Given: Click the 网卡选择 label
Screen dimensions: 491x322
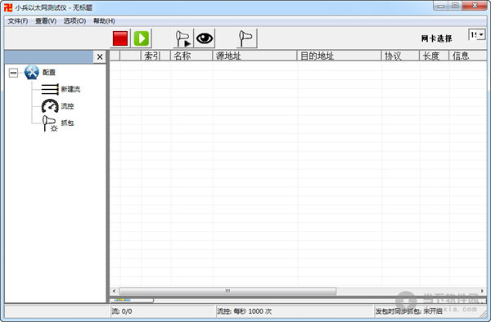Looking at the screenshot, I should pyautogui.click(x=436, y=38).
